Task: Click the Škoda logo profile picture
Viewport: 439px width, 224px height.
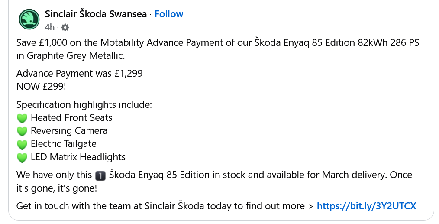Action: 29,19
